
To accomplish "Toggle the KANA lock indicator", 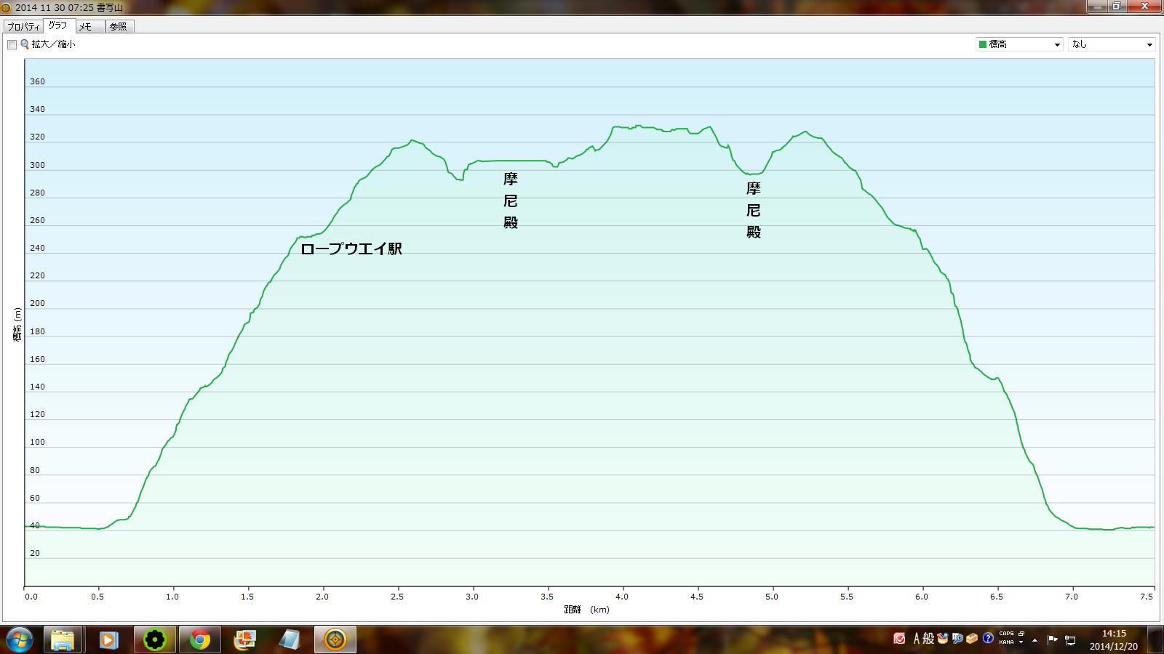I will (x=1006, y=642).
